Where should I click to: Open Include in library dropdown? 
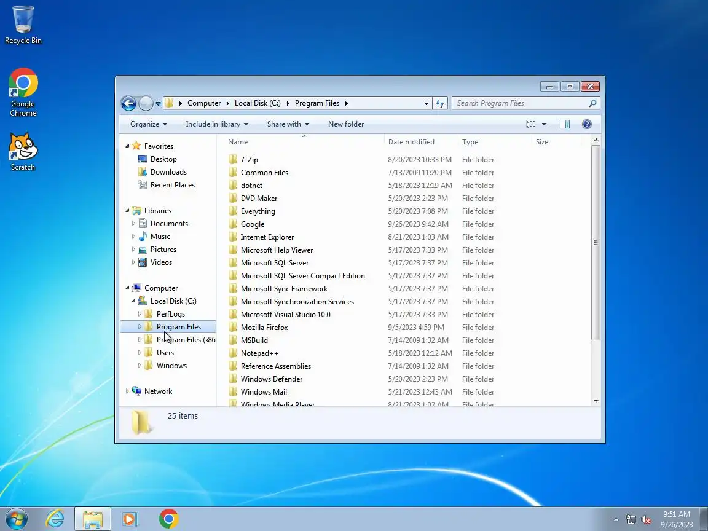tap(217, 124)
